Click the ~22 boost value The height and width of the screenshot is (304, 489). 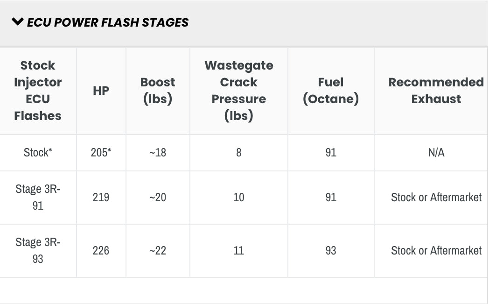158,250
